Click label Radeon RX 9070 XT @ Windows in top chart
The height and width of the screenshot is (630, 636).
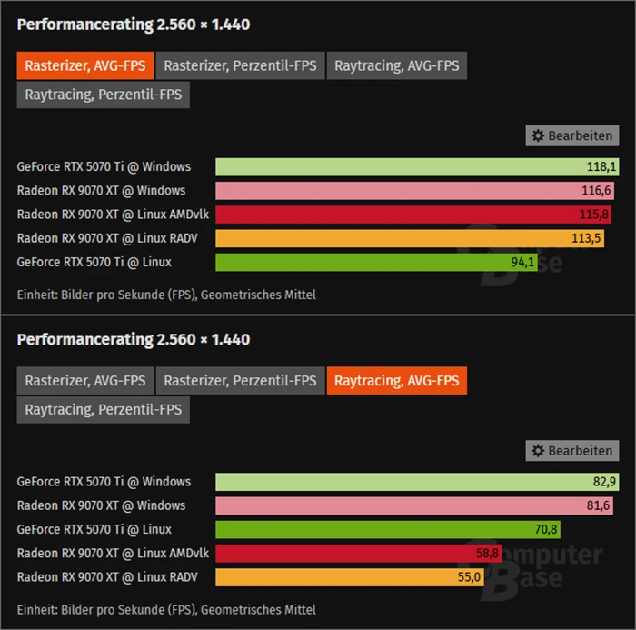101,191
